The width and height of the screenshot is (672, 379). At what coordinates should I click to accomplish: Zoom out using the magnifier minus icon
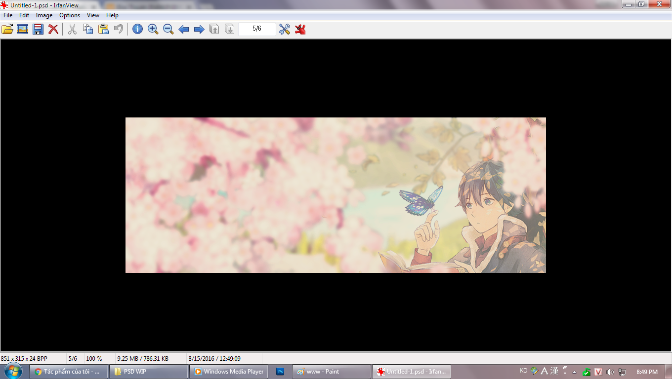(168, 29)
